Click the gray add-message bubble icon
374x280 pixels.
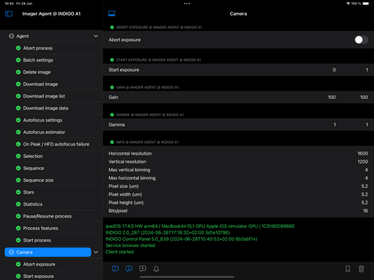[143, 269]
